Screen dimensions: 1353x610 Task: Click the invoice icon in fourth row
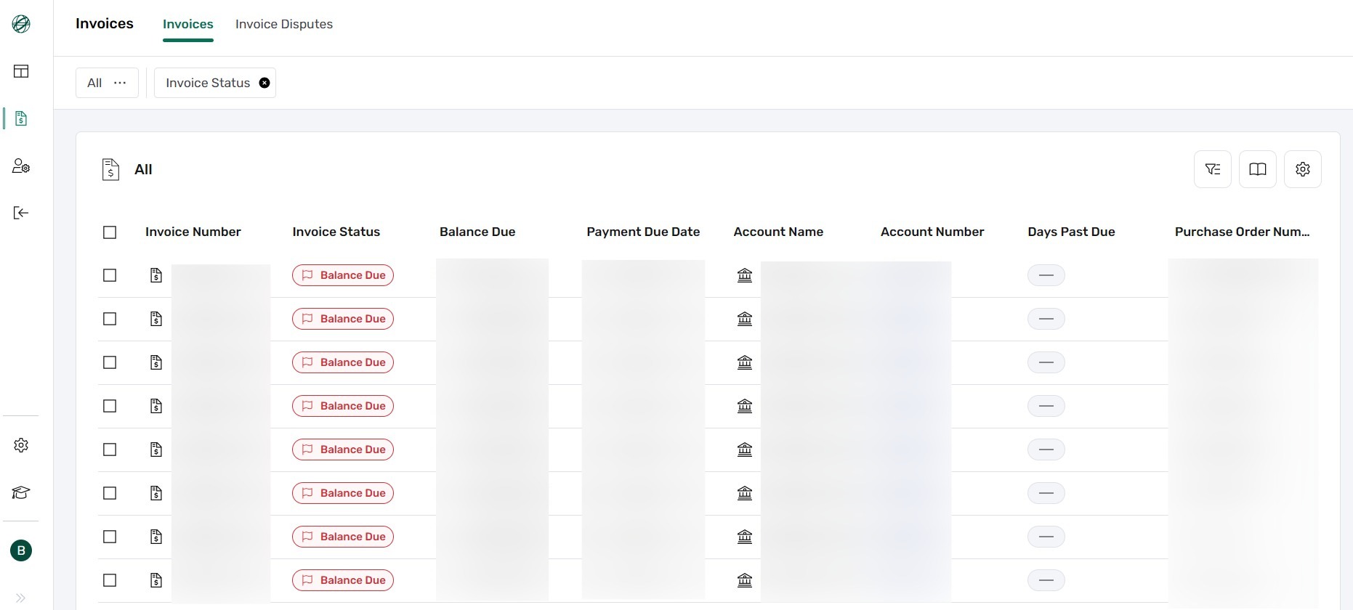point(156,406)
